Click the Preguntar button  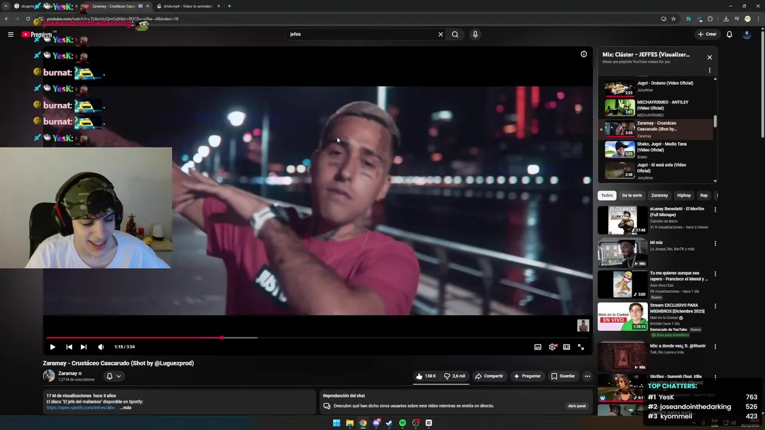(x=527, y=376)
